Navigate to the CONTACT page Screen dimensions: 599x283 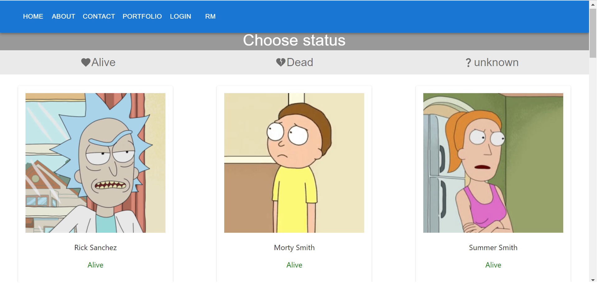point(99,16)
